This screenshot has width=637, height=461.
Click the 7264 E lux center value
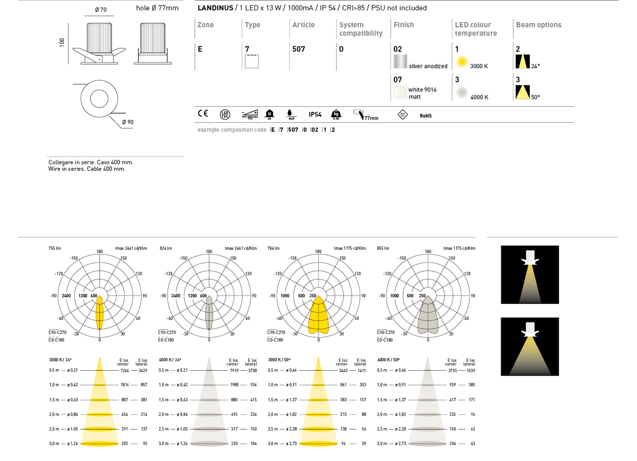124,371
